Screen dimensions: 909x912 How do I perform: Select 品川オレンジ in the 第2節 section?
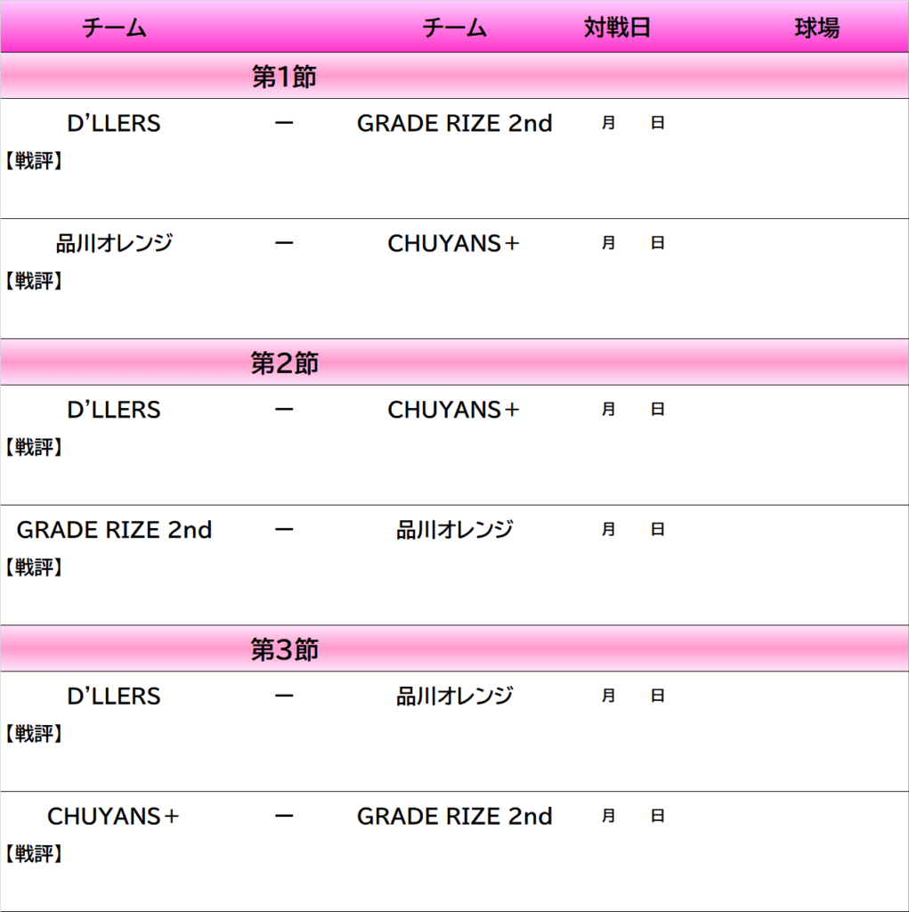point(454,530)
